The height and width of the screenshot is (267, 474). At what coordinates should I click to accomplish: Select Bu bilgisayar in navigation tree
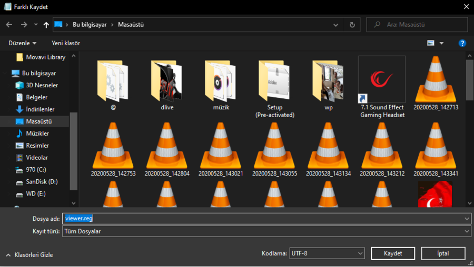[x=34, y=73]
